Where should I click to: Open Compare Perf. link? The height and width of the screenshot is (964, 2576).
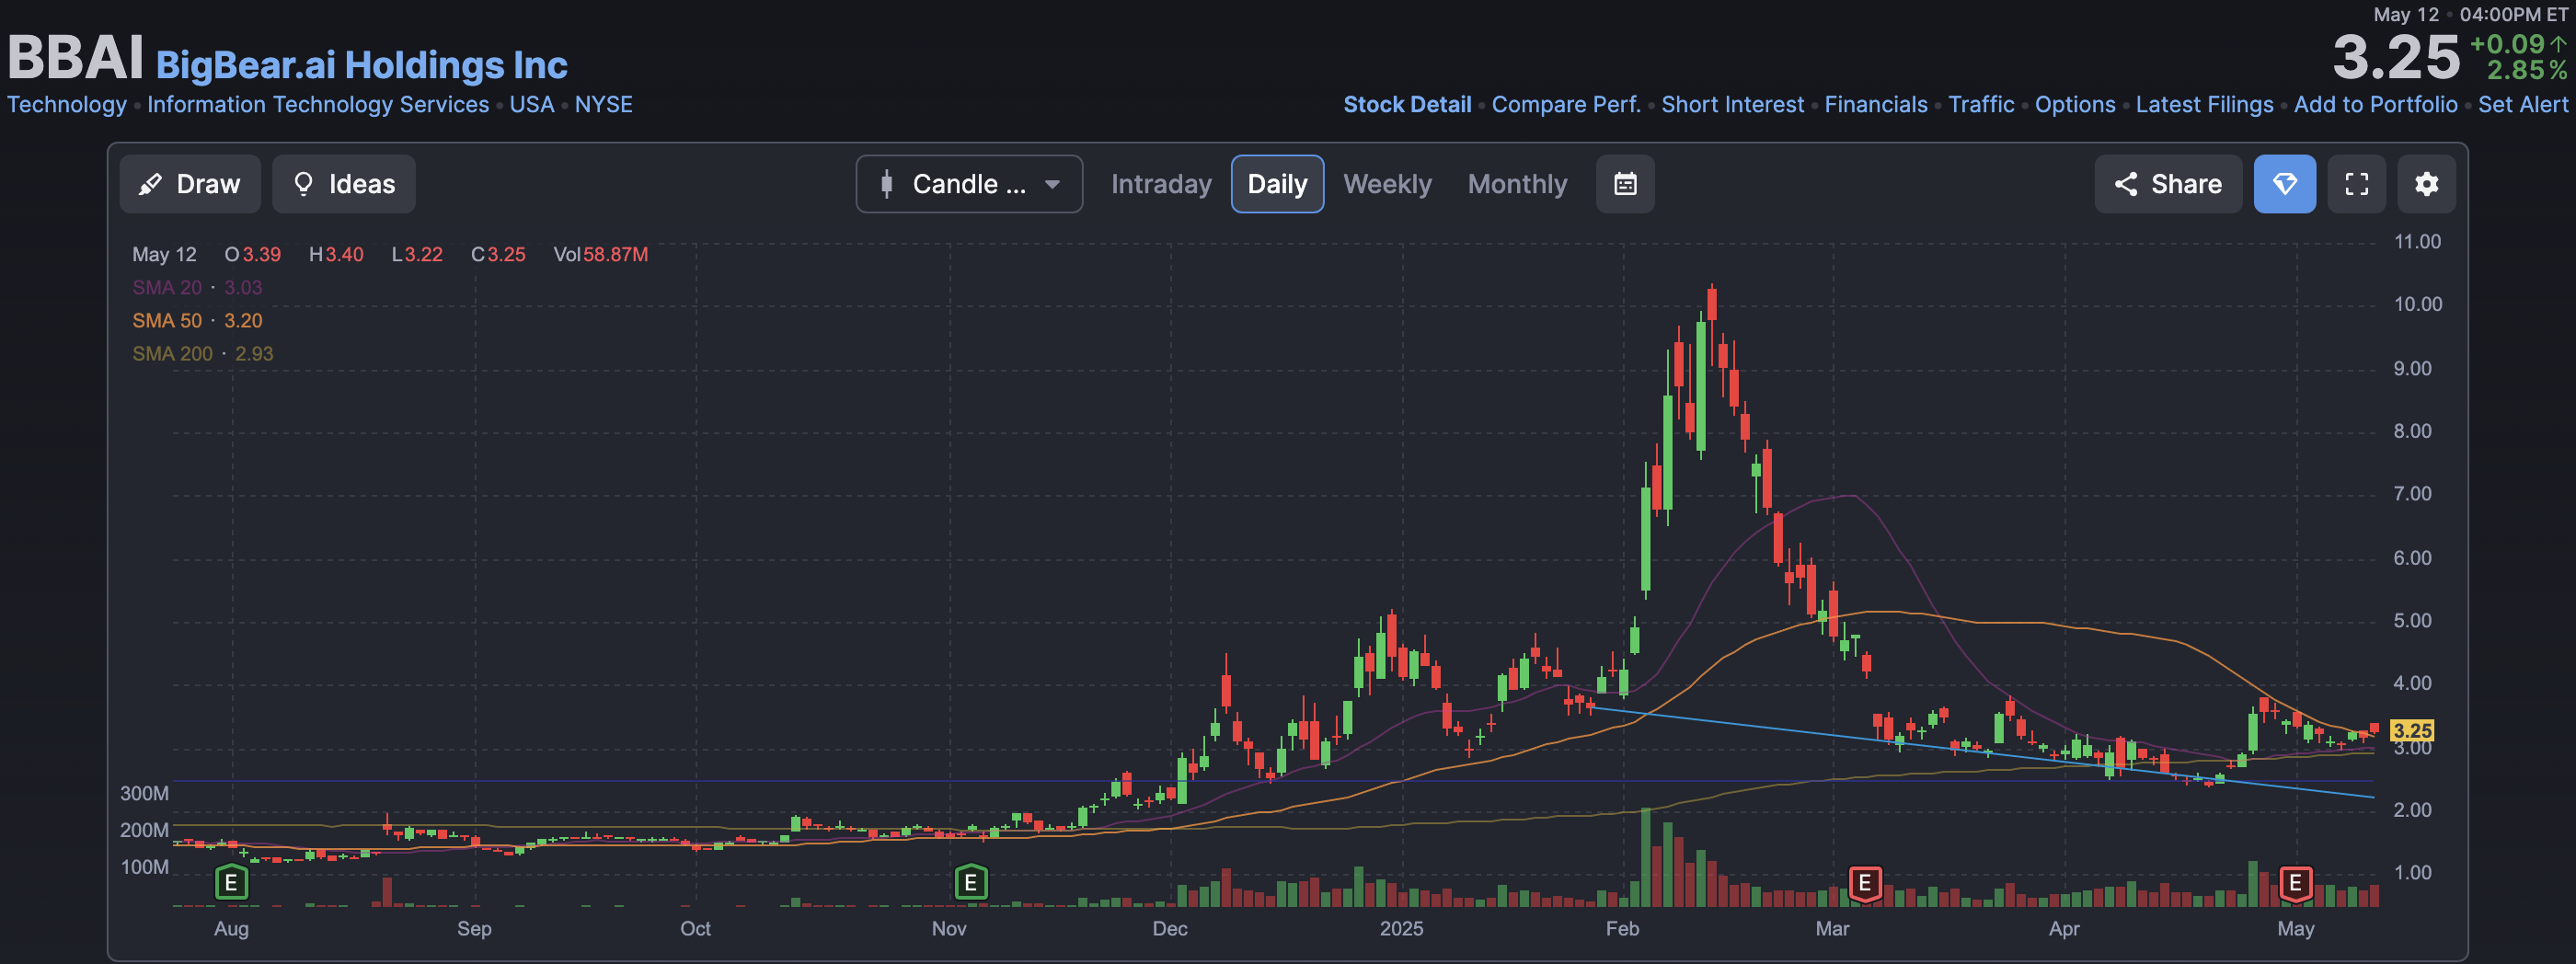click(x=1566, y=104)
